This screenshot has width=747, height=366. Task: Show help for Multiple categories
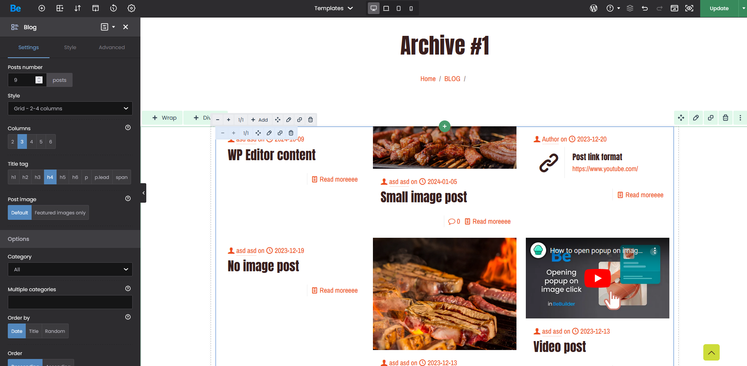click(128, 288)
